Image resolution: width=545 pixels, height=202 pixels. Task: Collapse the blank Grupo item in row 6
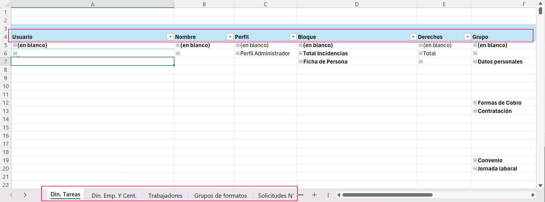point(475,53)
